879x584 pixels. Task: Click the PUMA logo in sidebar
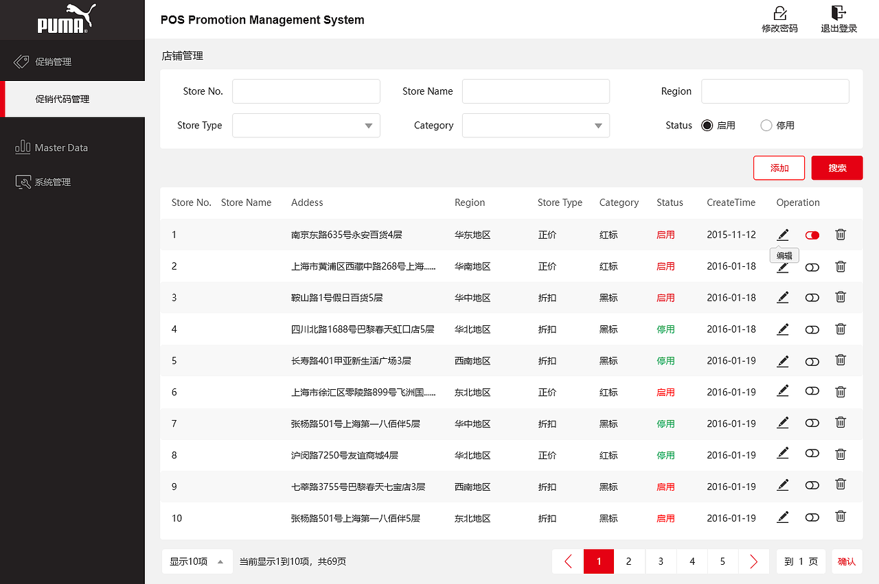pos(66,19)
